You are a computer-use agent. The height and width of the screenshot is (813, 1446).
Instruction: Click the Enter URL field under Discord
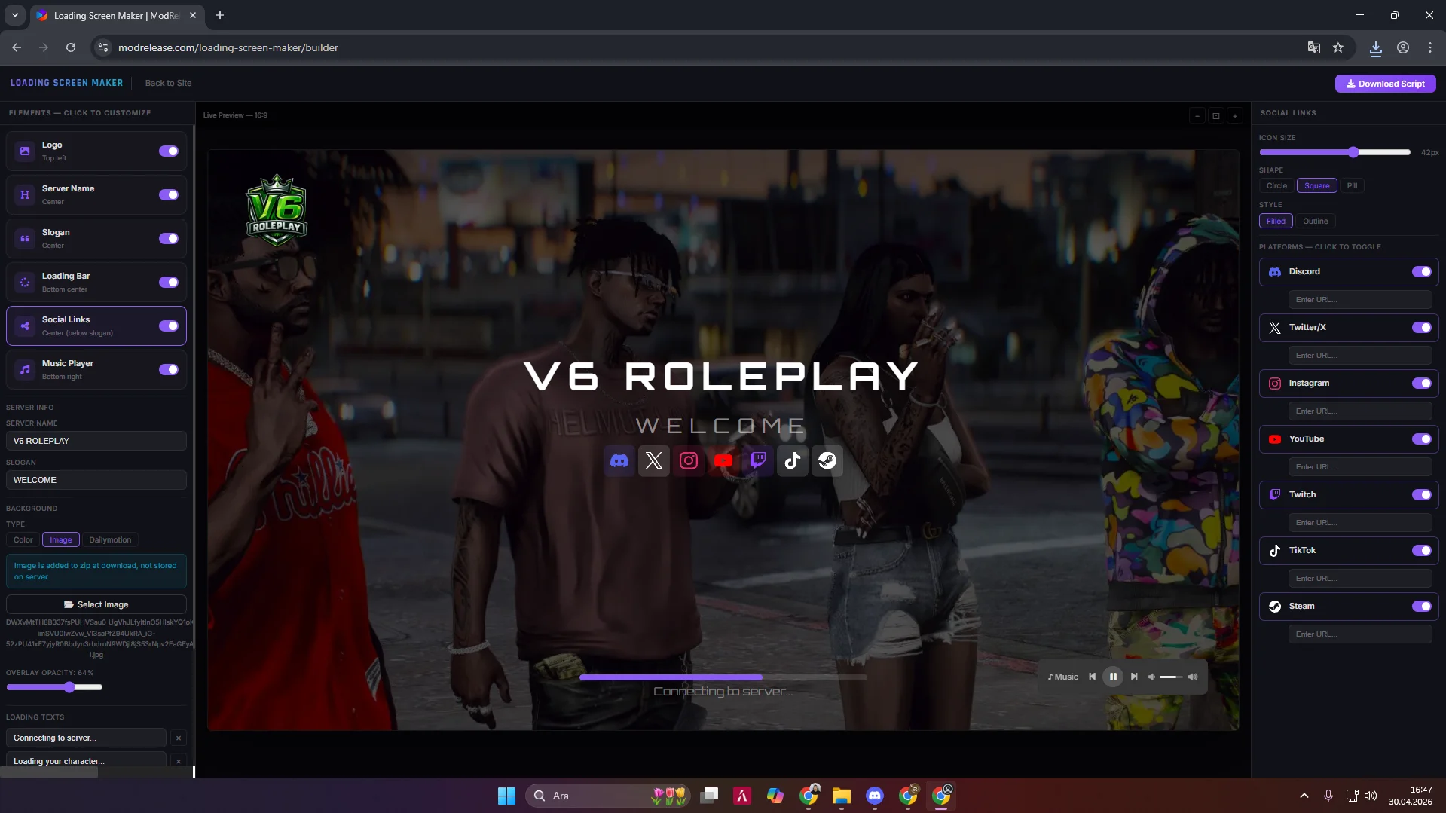[x=1359, y=299]
